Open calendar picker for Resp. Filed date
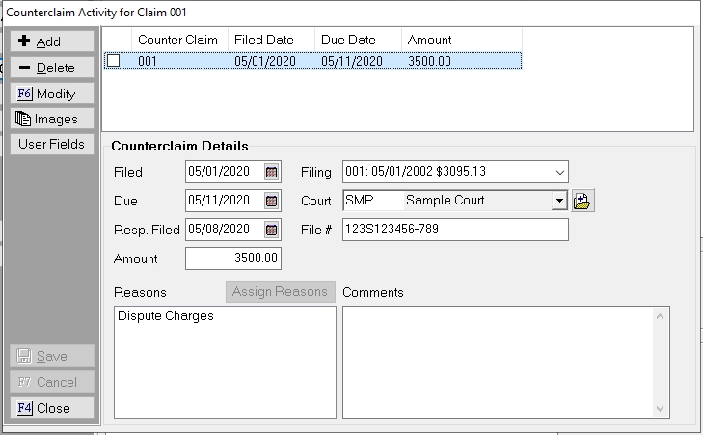The image size is (703, 435). [272, 231]
